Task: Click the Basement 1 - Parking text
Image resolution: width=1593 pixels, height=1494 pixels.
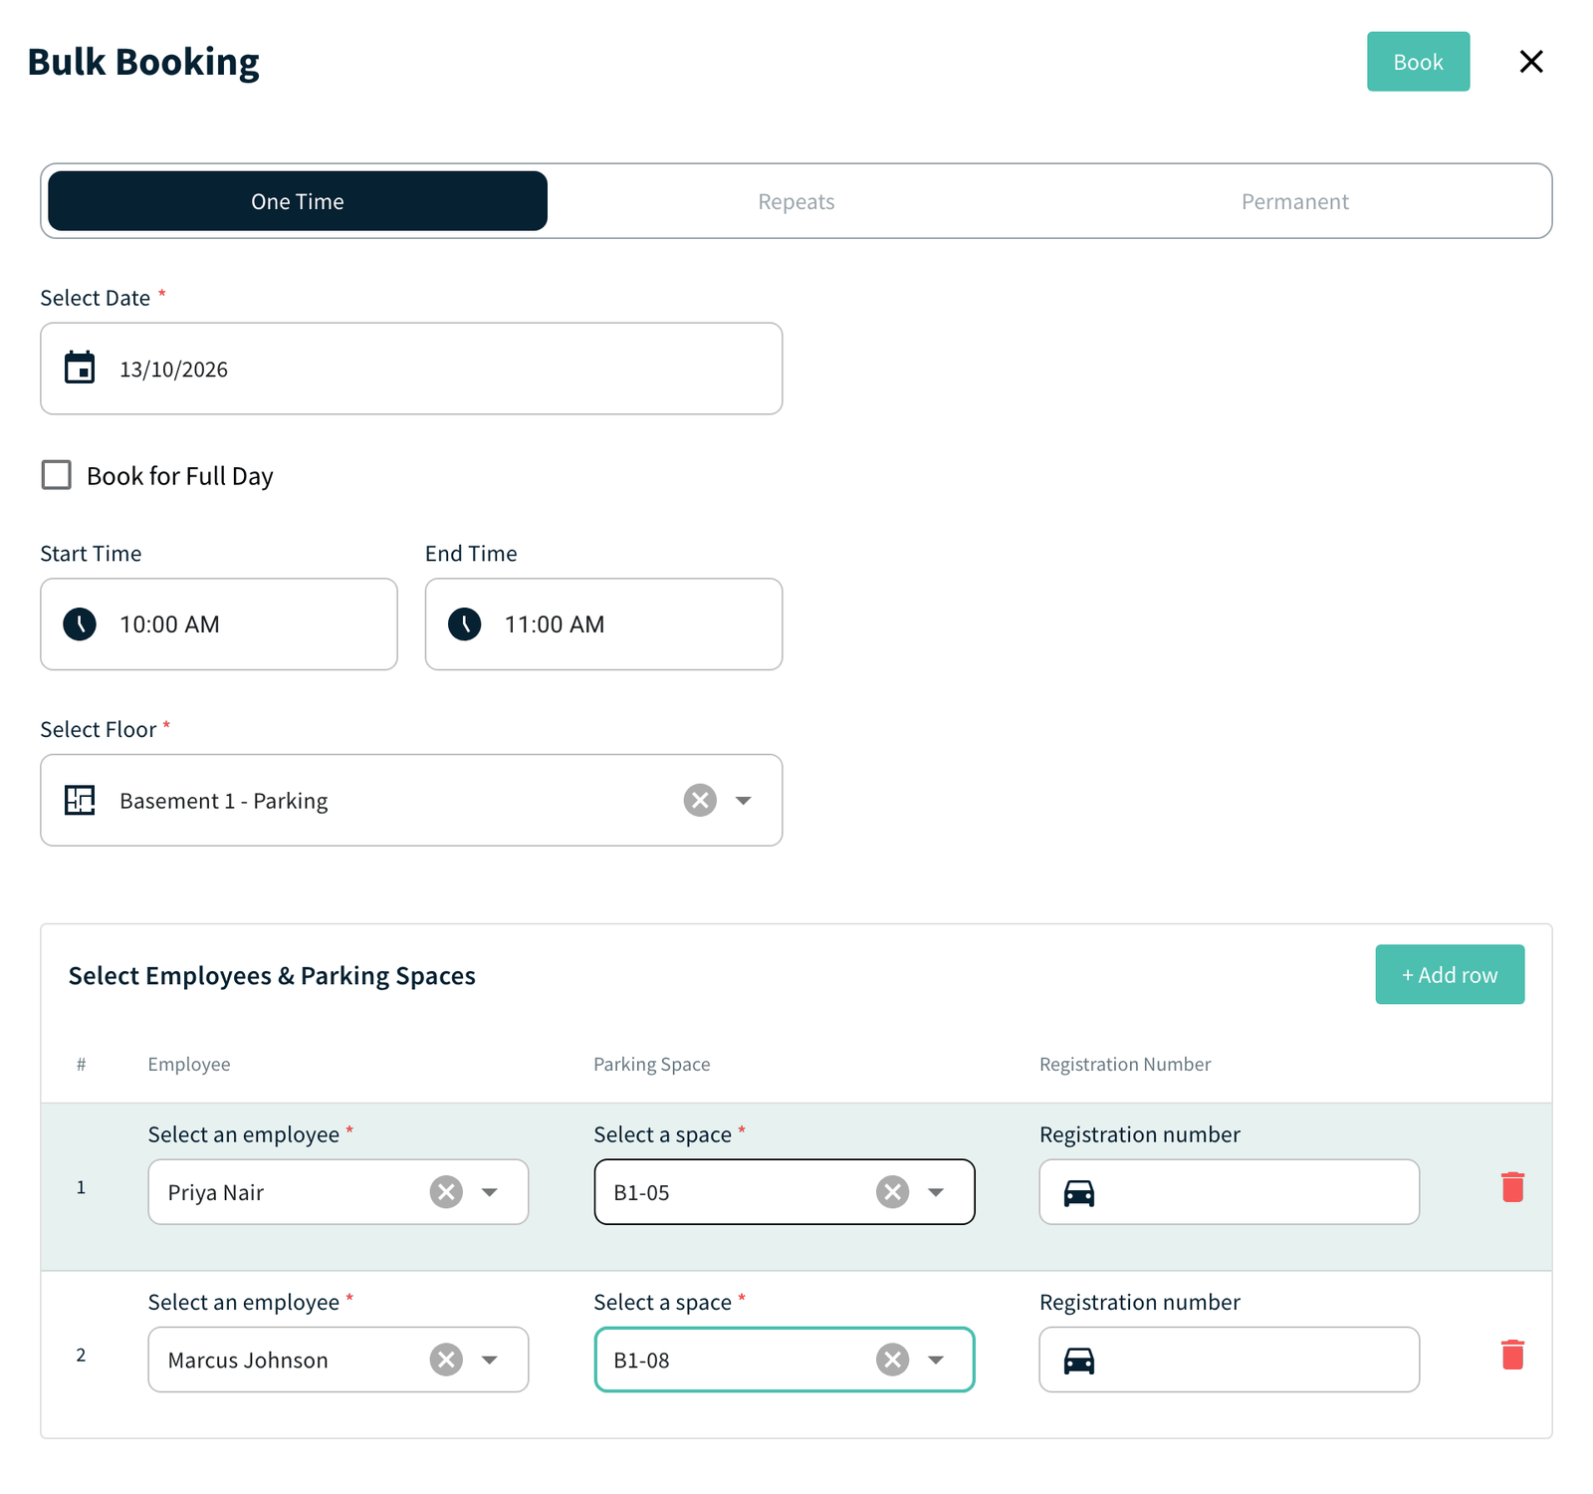Action: pos(224,801)
